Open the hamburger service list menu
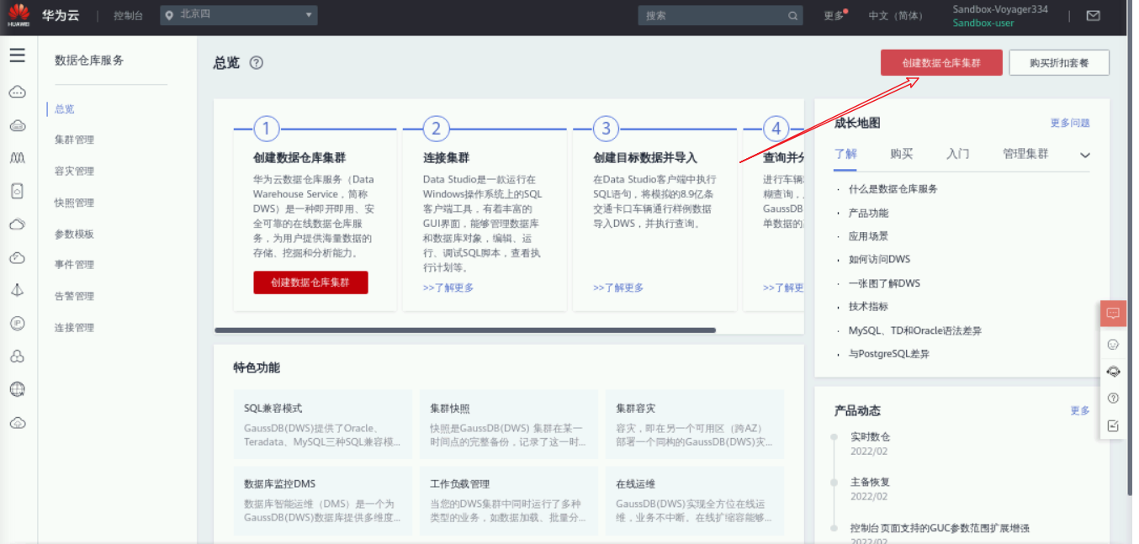 tap(17, 55)
